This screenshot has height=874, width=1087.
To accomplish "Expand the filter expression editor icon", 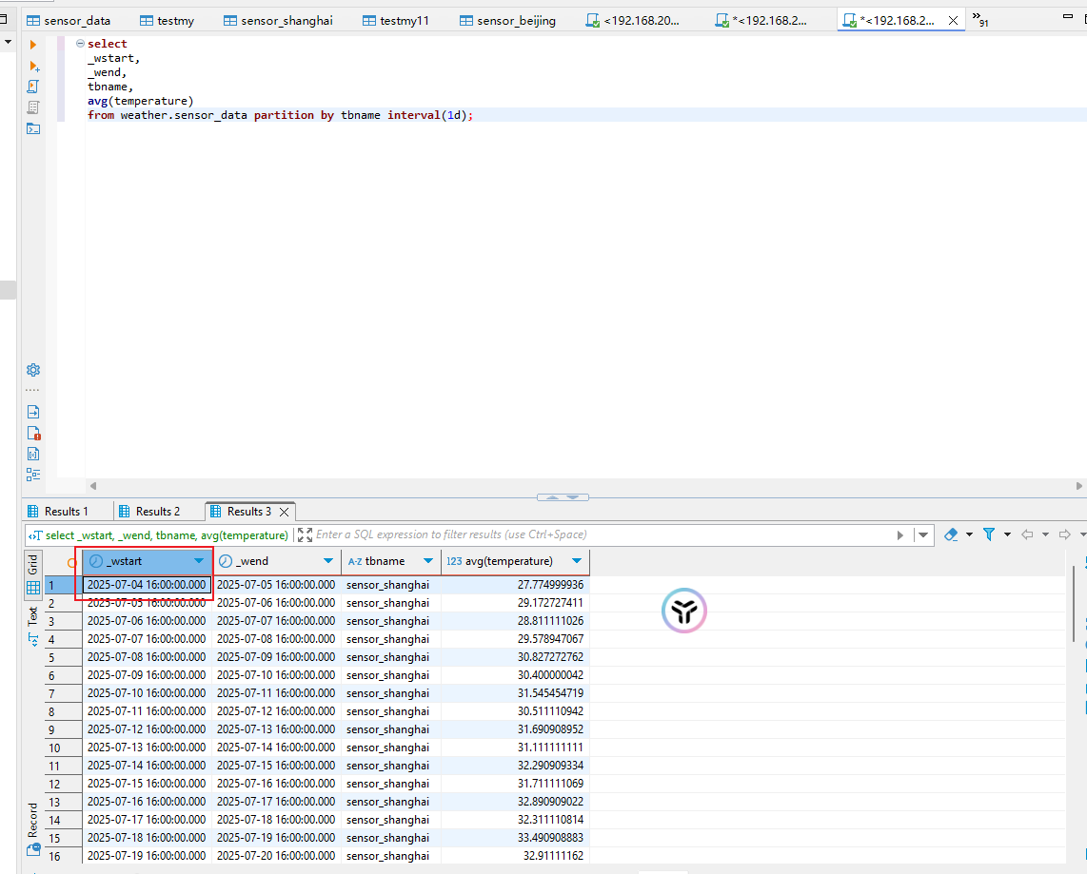I will click(305, 535).
